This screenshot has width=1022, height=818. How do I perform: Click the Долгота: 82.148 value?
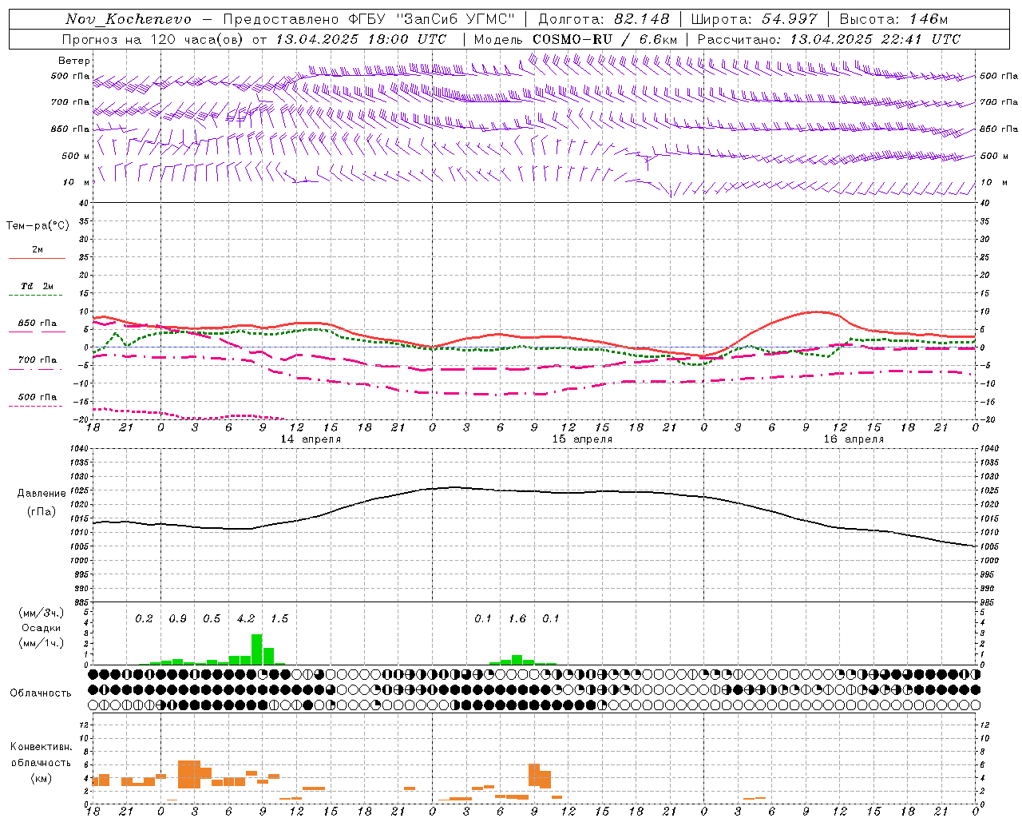604,19
